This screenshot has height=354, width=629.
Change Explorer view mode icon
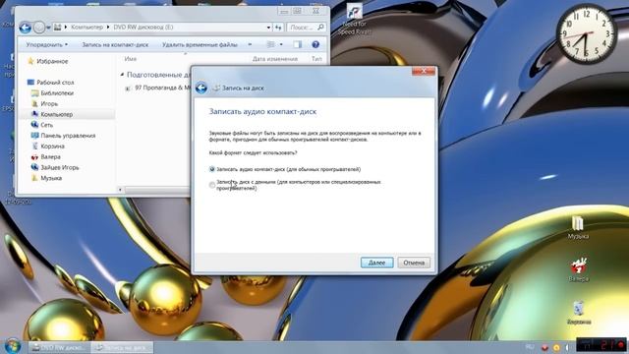[x=271, y=44]
